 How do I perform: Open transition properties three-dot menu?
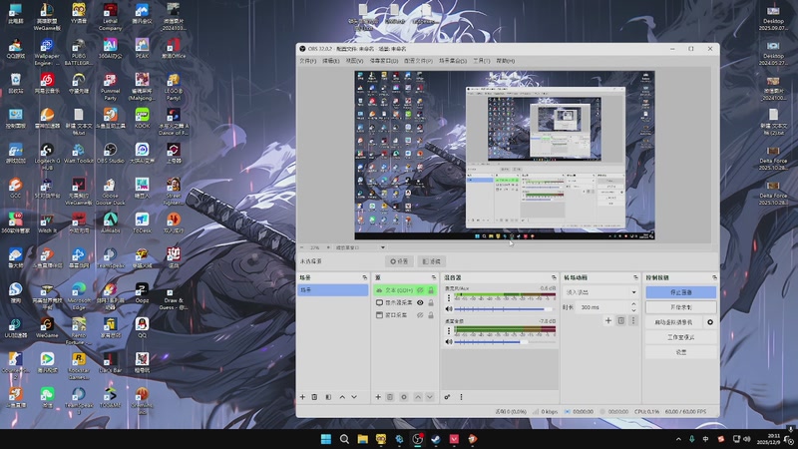(633, 320)
